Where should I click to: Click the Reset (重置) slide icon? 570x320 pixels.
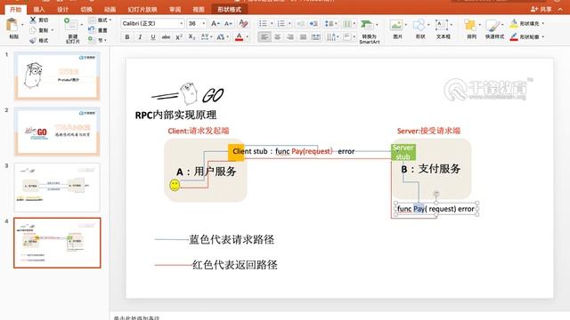(x=91, y=30)
